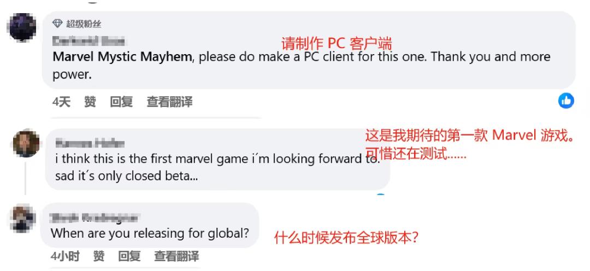This screenshot has width=590, height=271.
Task: Like the global release comment with 赞
Action: [x=99, y=256]
